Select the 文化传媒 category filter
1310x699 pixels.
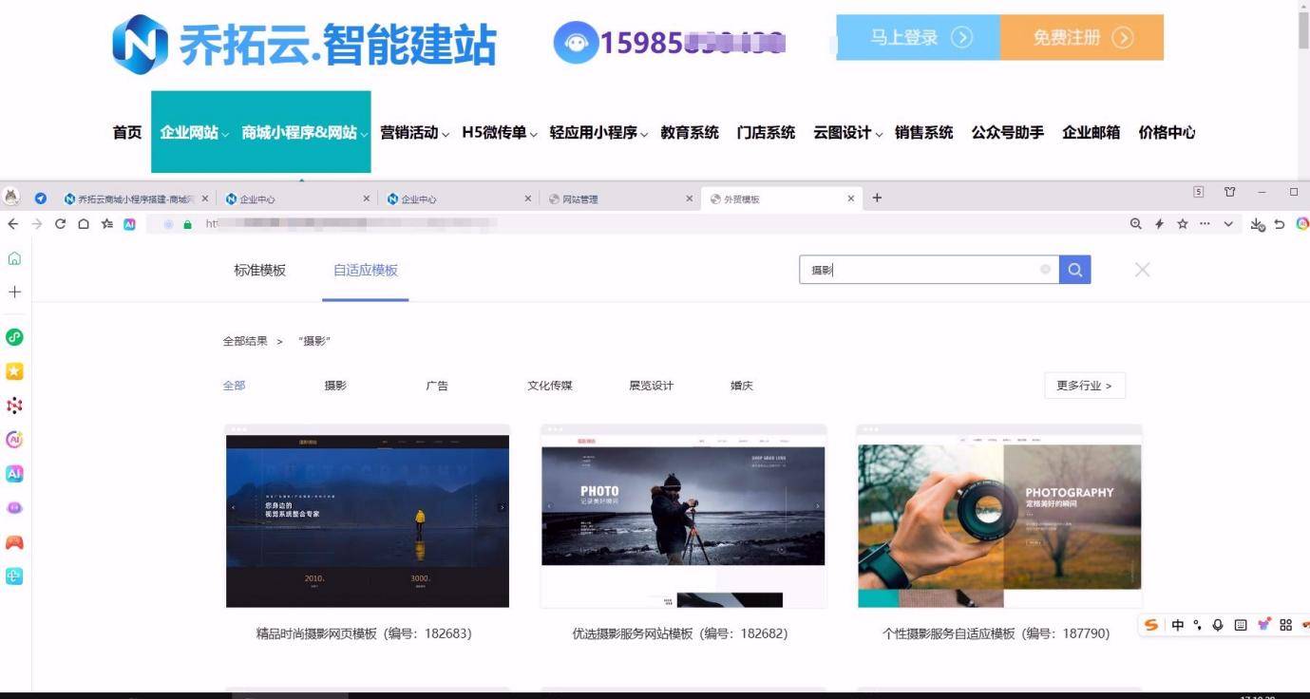click(550, 386)
